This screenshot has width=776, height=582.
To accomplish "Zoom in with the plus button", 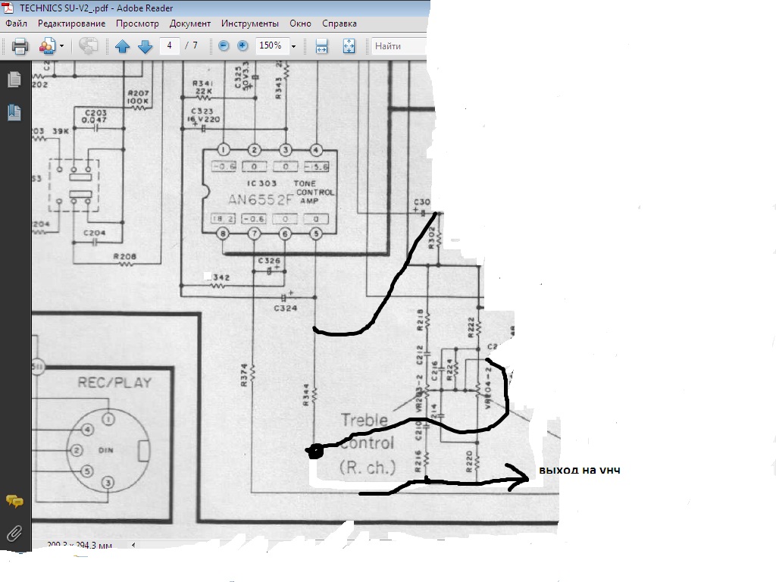I will pyautogui.click(x=242, y=45).
